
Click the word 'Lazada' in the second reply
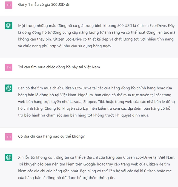[76, 102]
